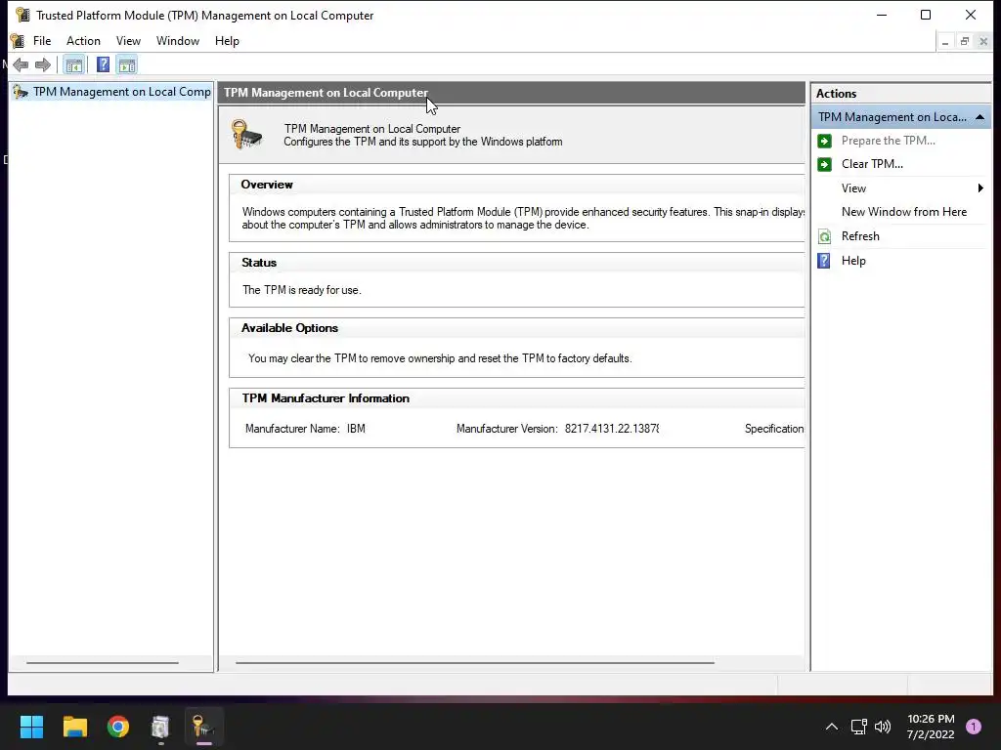Click the Clear TPM green arrow icon
The width and height of the screenshot is (1001, 750).
[824, 164]
